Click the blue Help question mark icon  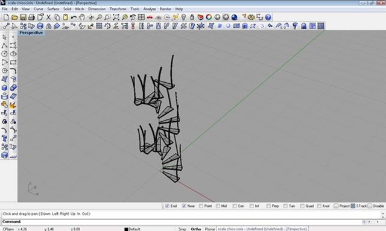[x=268, y=17]
